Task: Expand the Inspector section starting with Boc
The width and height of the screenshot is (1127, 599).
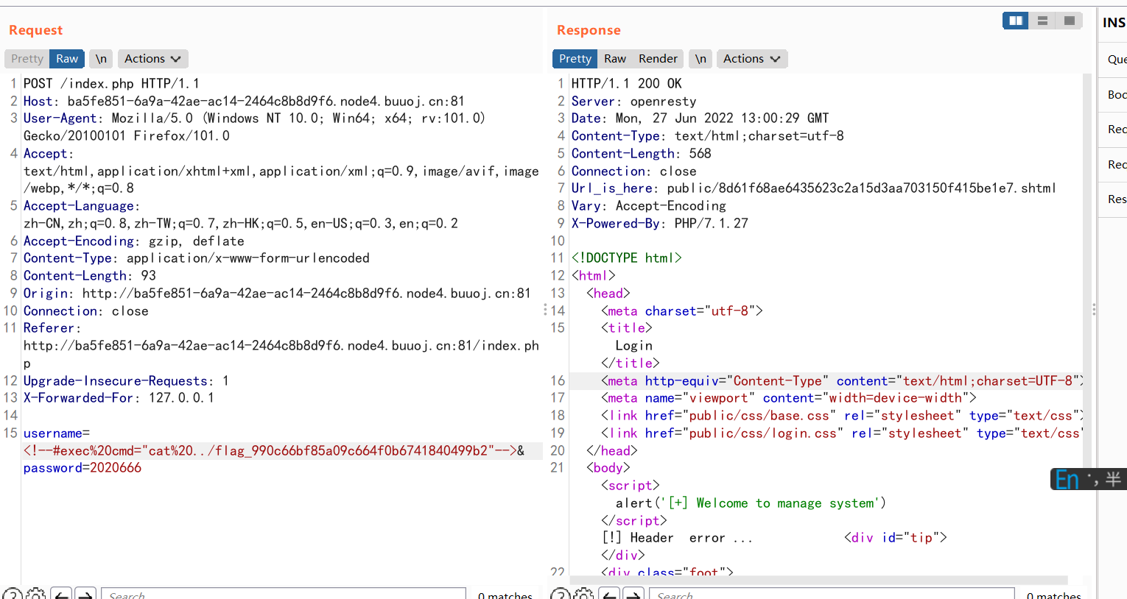Action: pos(1116,94)
